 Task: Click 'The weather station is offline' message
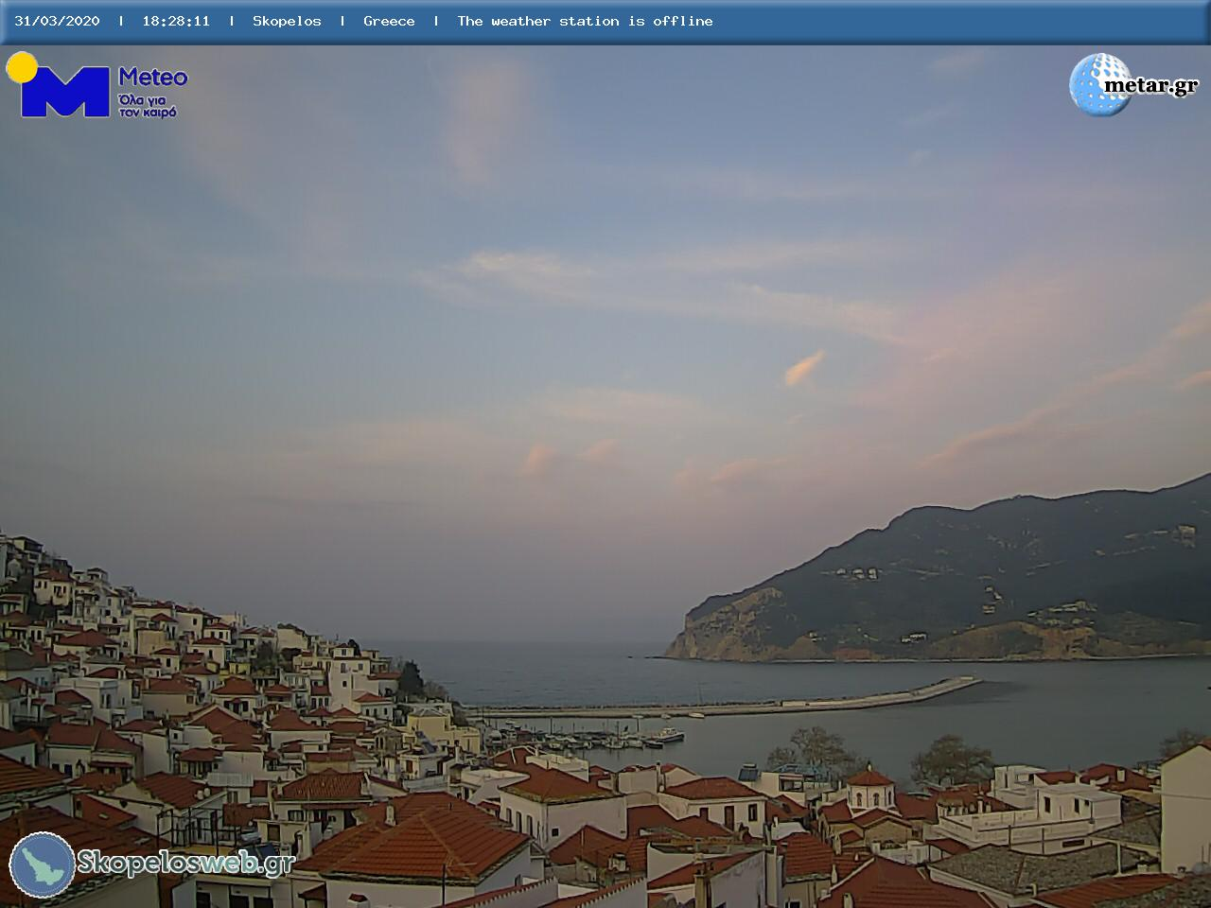(585, 21)
